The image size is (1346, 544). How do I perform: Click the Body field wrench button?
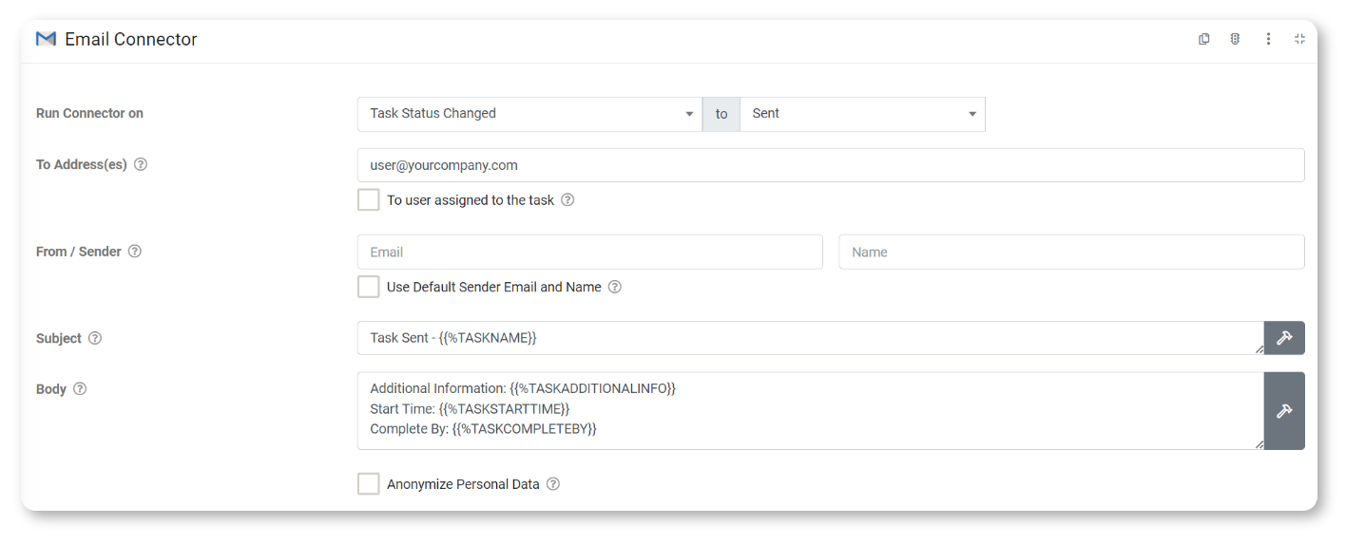pyautogui.click(x=1284, y=411)
